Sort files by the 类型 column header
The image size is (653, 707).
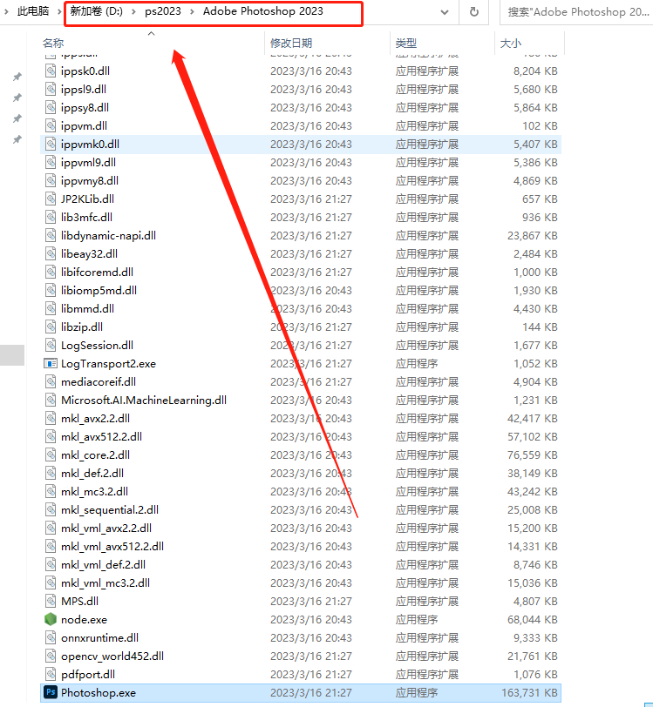(406, 43)
